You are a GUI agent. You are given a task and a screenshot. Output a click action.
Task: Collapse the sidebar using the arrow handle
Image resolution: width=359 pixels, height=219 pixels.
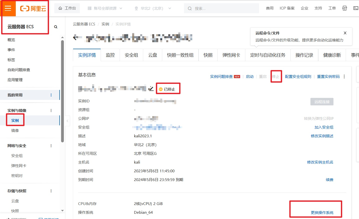pyautogui.click(x=67, y=121)
